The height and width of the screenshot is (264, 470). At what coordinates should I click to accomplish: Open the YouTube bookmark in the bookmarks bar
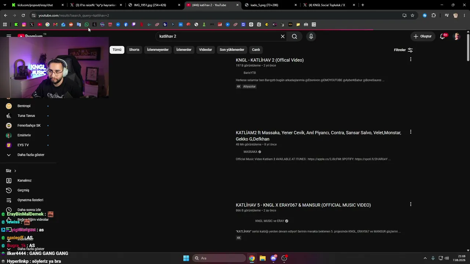(40, 25)
